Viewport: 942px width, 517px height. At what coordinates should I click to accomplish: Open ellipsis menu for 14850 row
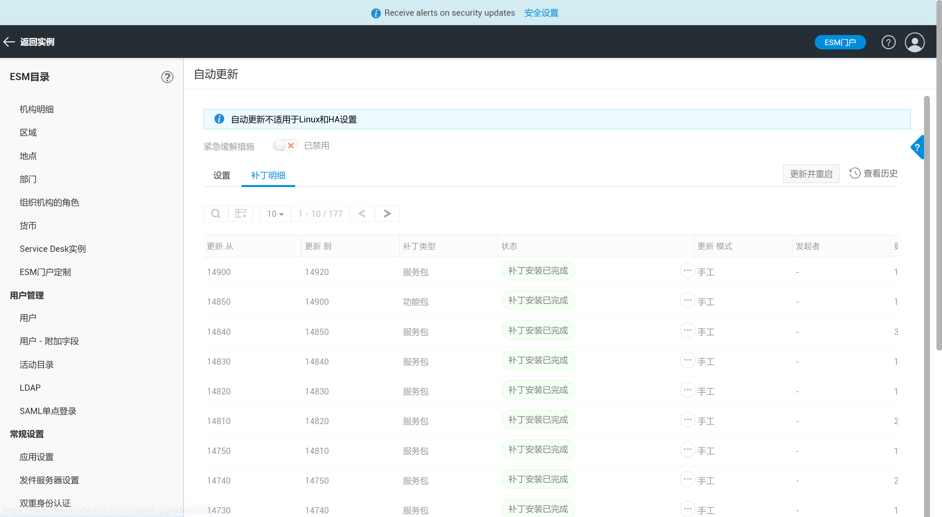point(687,300)
